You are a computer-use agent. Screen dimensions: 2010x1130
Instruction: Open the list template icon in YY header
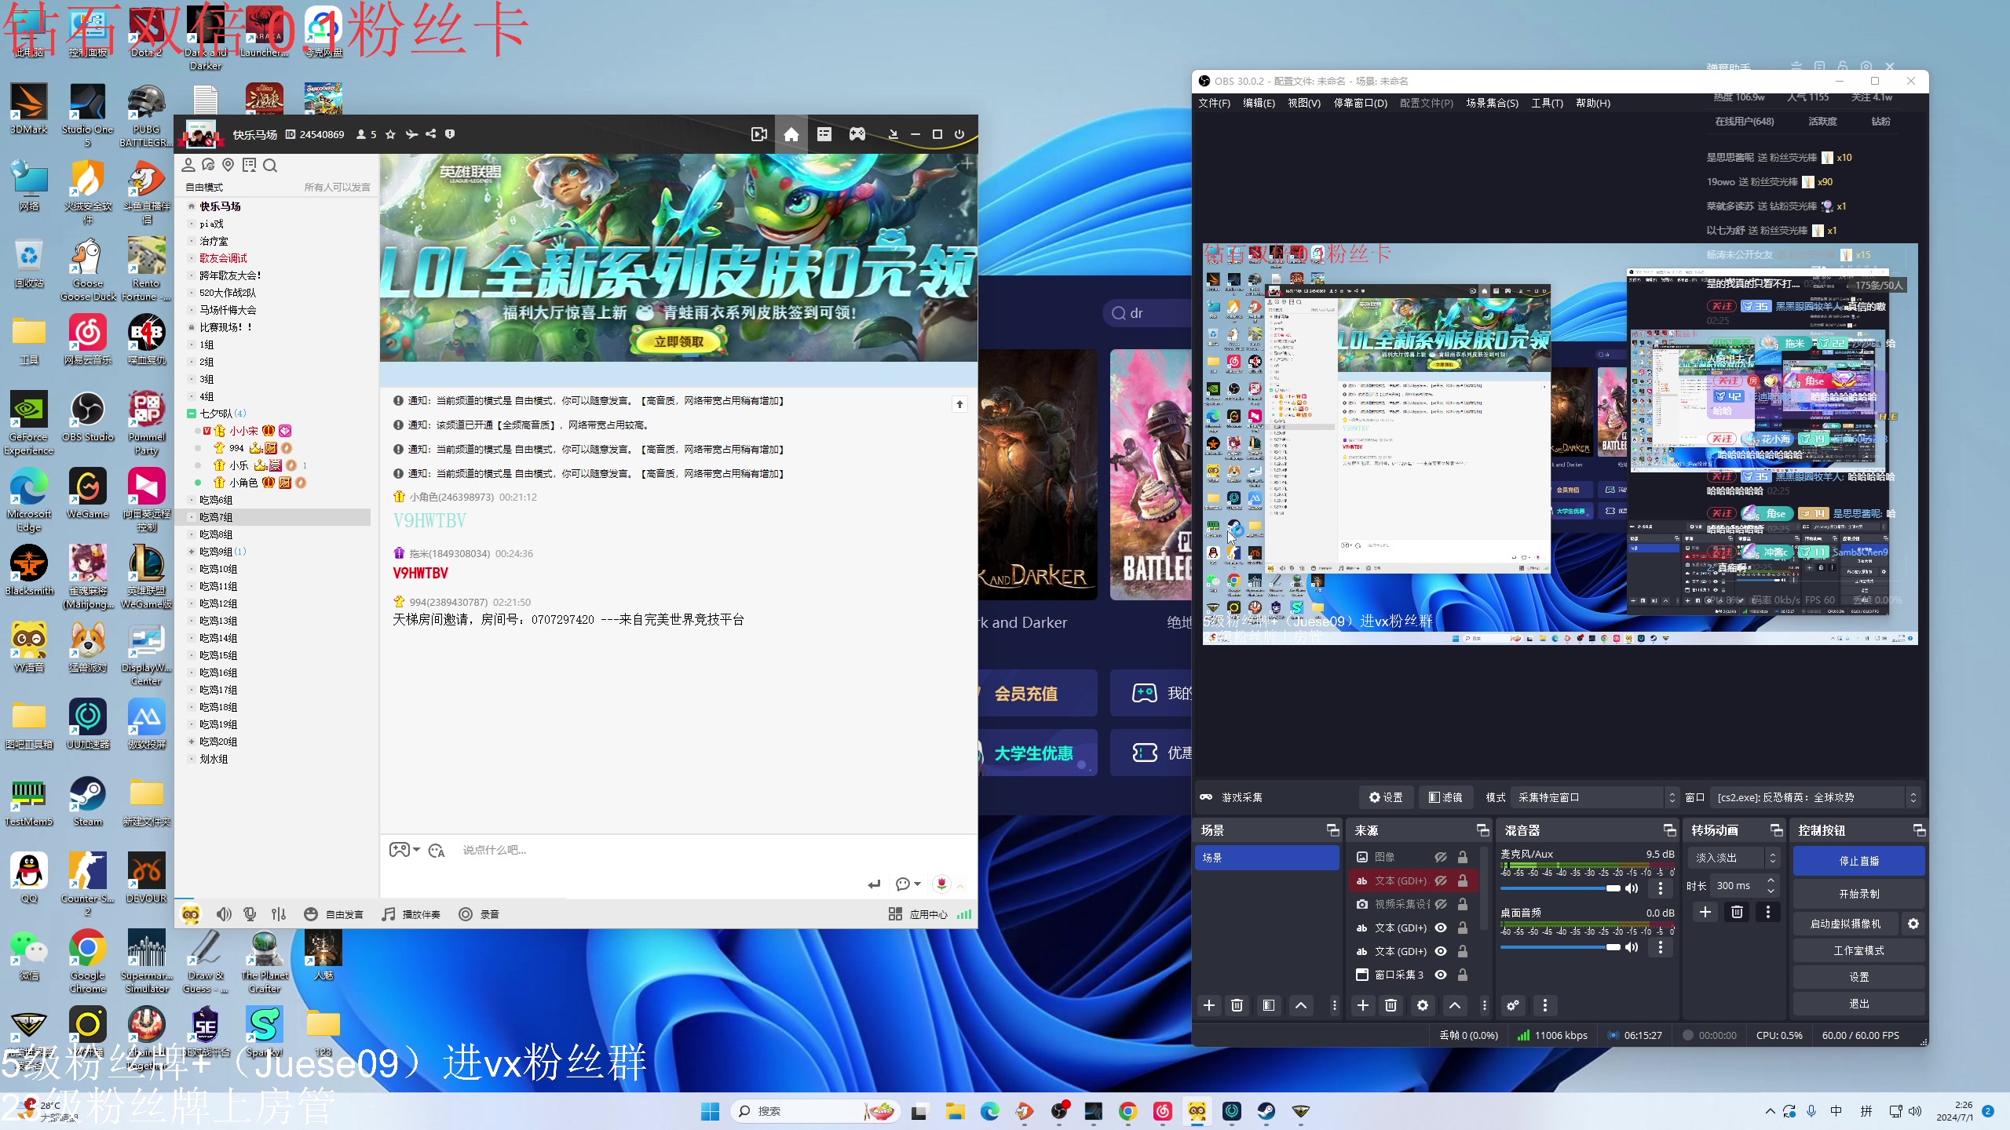point(824,134)
